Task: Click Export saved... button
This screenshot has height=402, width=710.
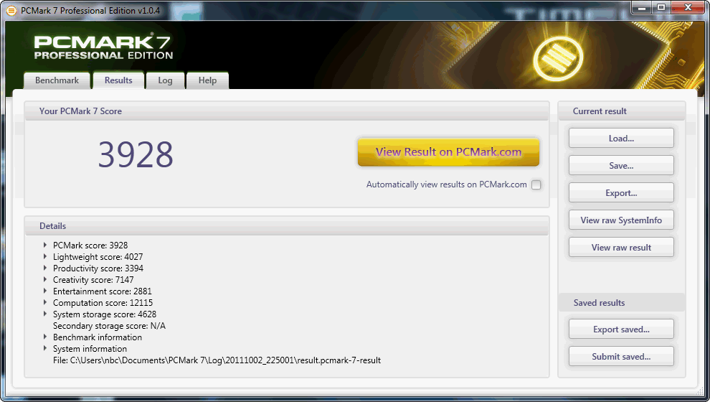Action: pyautogui.click(x=621, y=329)
